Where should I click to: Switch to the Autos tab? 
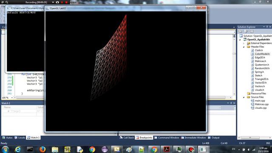coord(7,138)
